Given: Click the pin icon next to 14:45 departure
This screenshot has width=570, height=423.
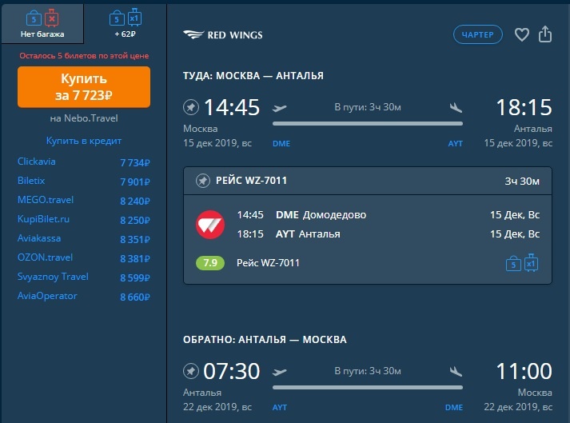Looking at the screenshot, I should 191,107.
